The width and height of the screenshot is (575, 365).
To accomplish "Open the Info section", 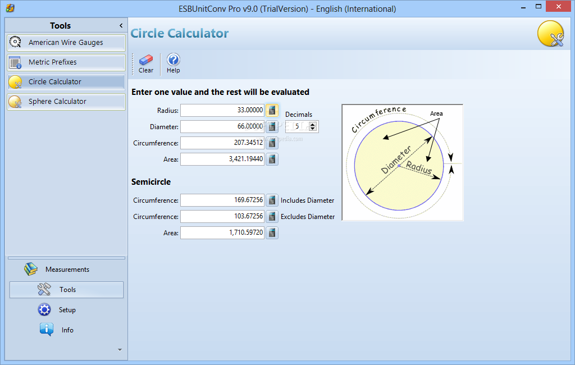I will (x=66, y=330).
